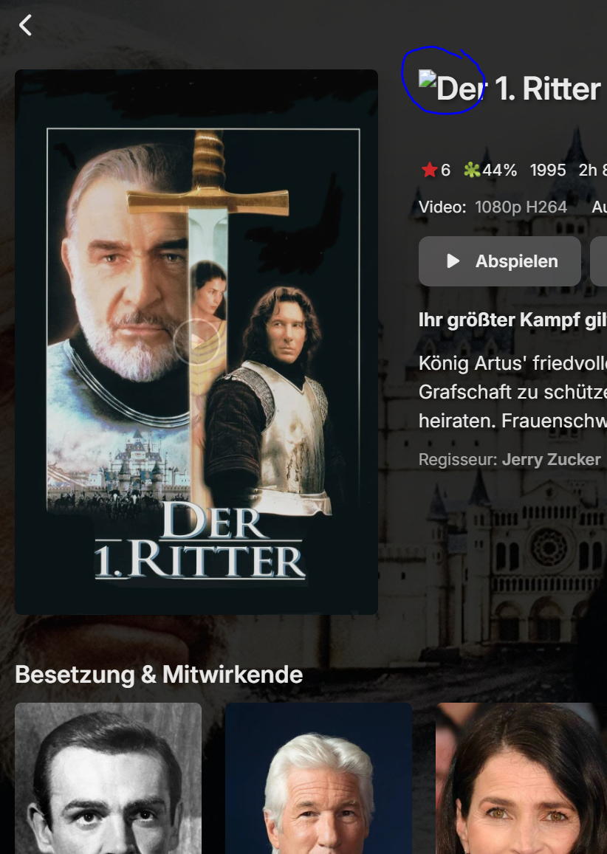Click the cut-off button right of Abspielen
Screen dimensions: 607x854
click(599, 261)
